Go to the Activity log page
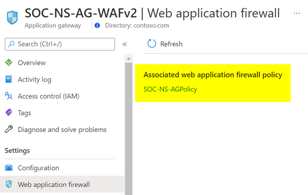Image resolution: width=308 pixels, height=195 pixels. [34, 79]
